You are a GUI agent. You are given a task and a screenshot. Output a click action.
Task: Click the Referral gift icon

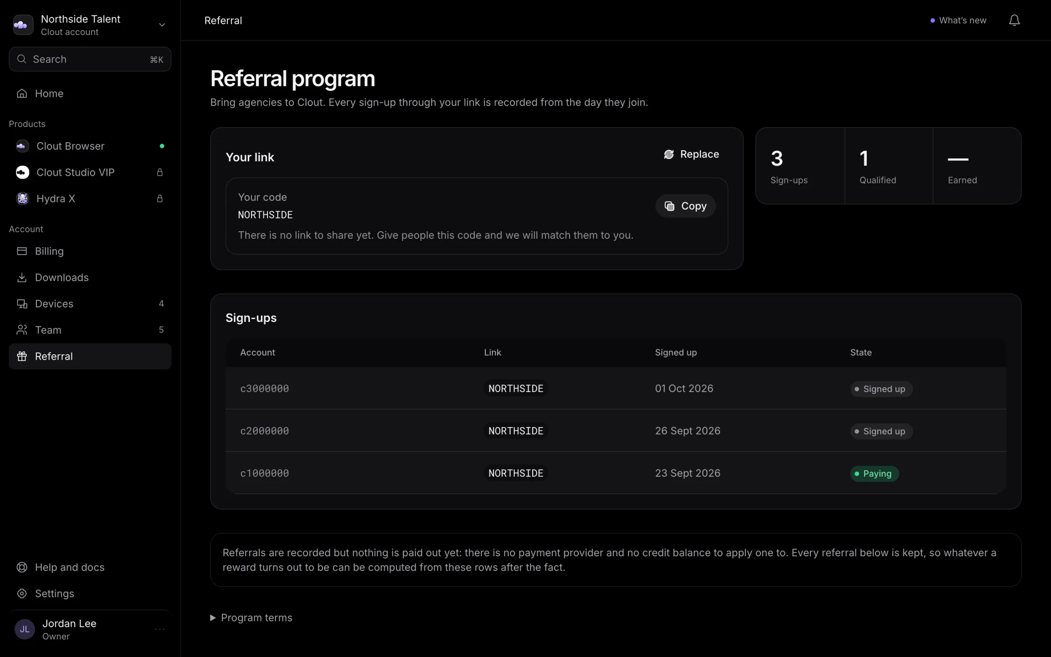tap(22, 356)
